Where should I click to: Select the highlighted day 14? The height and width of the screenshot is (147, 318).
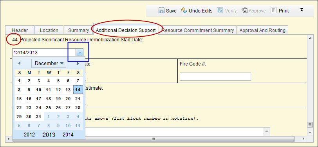tap(78, 90)
